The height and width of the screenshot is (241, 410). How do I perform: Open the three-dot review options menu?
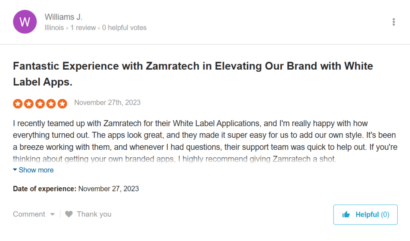click(x=394, y=22)
